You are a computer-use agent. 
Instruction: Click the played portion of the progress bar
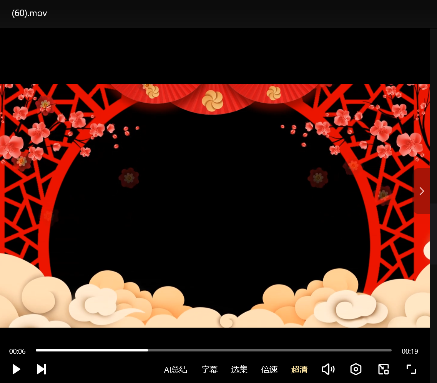point(92,350)
